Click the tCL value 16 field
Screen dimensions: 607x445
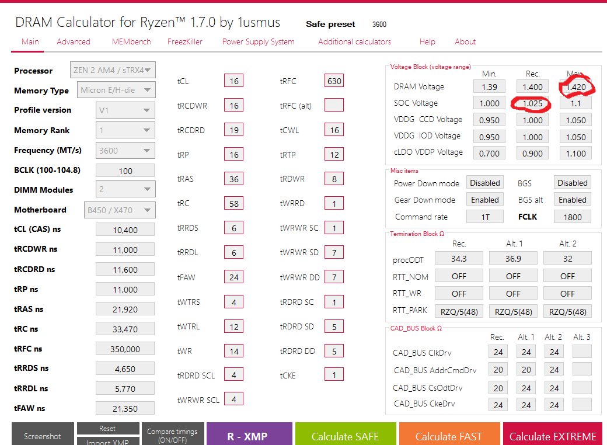(x=234, y=81)
